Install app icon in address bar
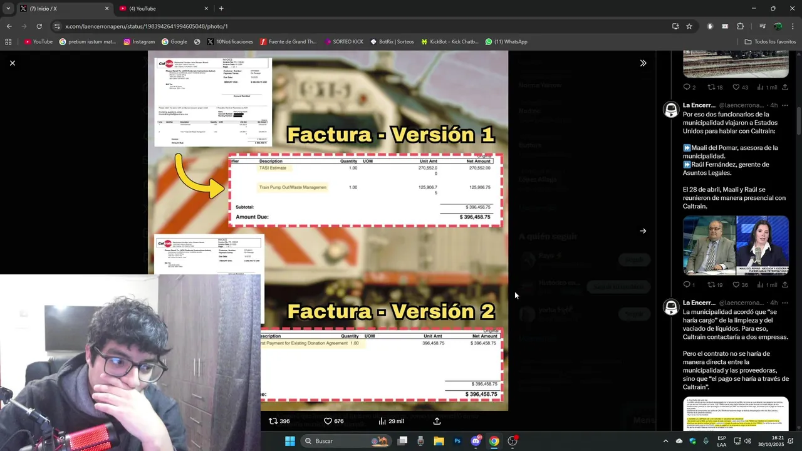Screen dimensions: 802x451 pyautogui.click(x=675, y=26)
